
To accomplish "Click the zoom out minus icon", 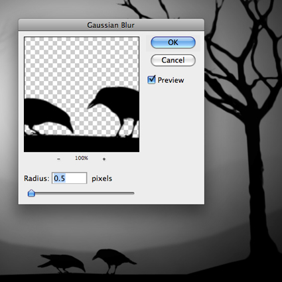I will (58, 159).
